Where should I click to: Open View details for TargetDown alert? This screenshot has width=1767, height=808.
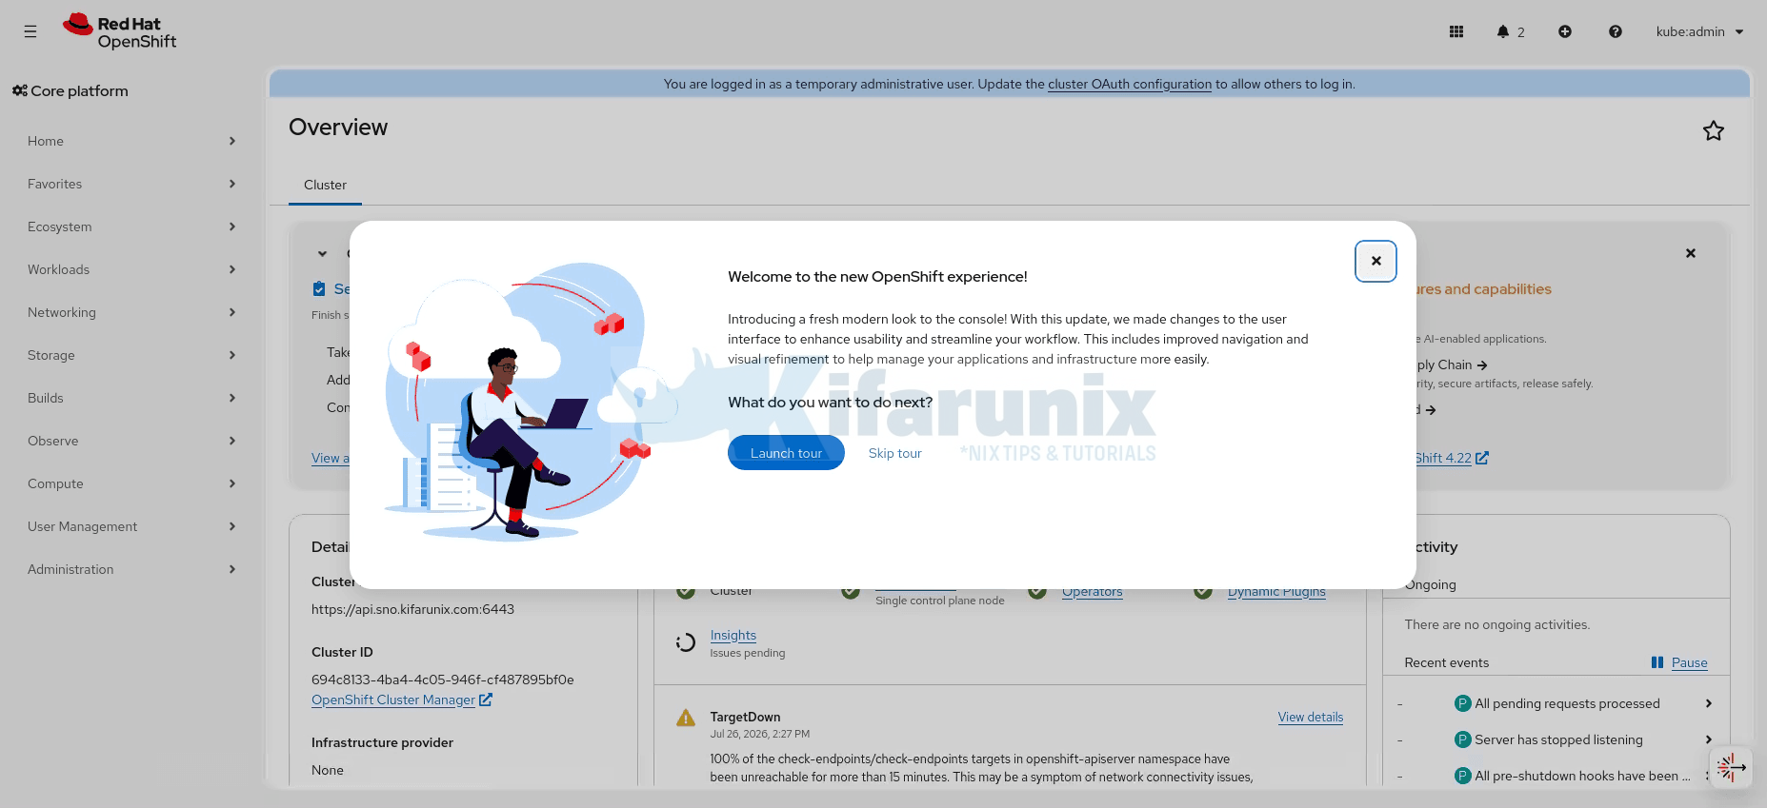(1311, 717)
